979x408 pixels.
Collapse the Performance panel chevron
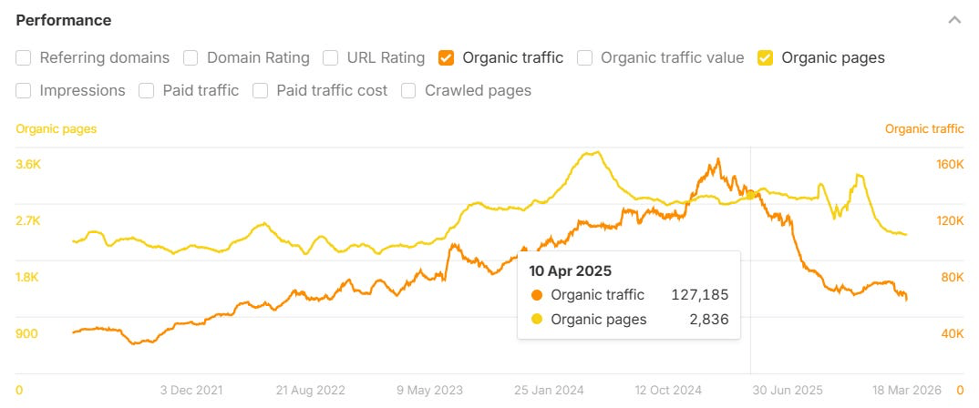(x=954, y=20)
